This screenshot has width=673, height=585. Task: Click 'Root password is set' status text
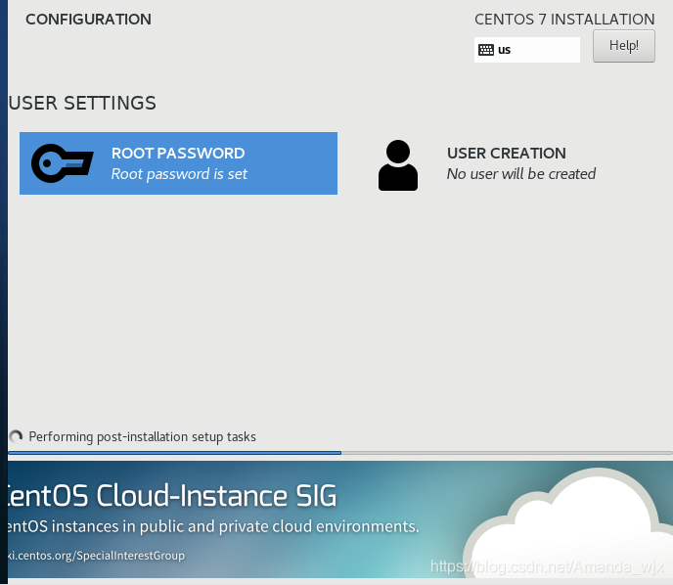click(179, 174)
